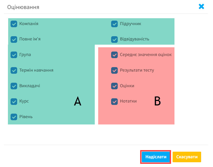213x167 pixels.
Task: Disable the Група checkbox
Action: (14, 55)
